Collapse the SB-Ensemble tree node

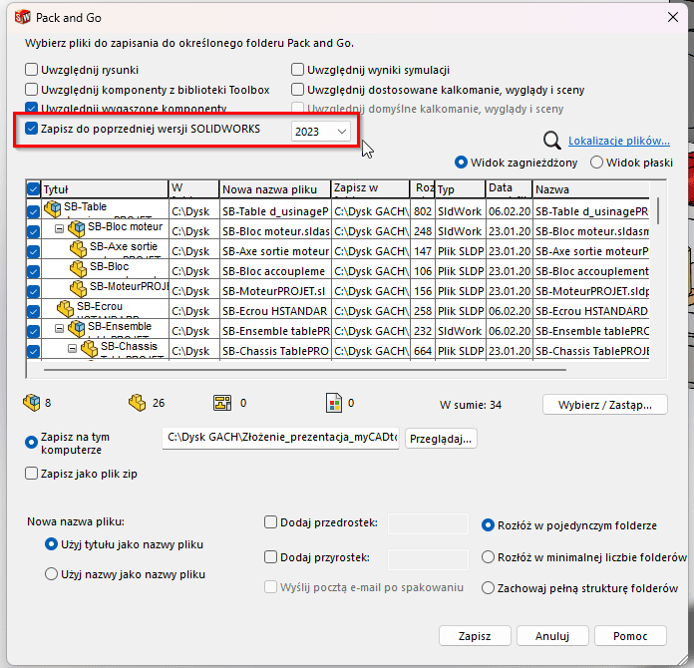point(59,328)
